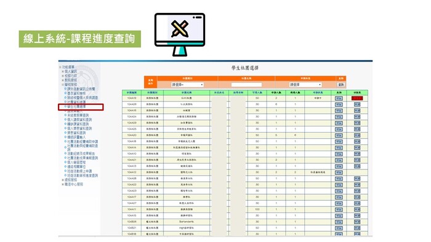Click the blue detail button in row 104A19
Screen dimensions: 431x242
point(339,98)
